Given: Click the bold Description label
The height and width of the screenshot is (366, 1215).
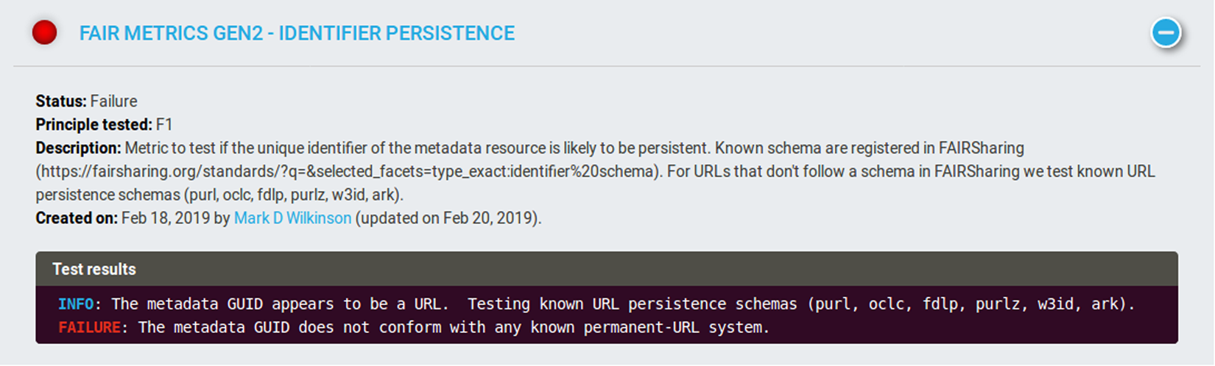Looking at the screenshot, I should [x=78, y=148].
